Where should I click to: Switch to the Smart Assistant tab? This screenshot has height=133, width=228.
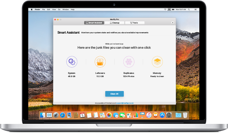[x=94, y=23]
